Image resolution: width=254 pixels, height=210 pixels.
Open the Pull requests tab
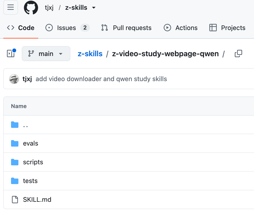tap(126, 28)
